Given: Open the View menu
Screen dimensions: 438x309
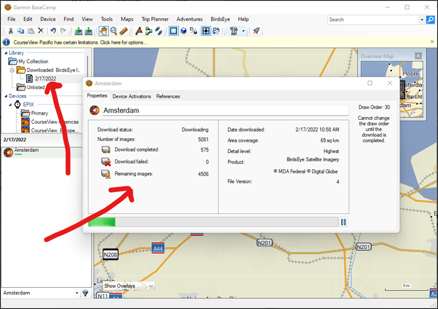Looking at the screenshot, I should 87,19.
